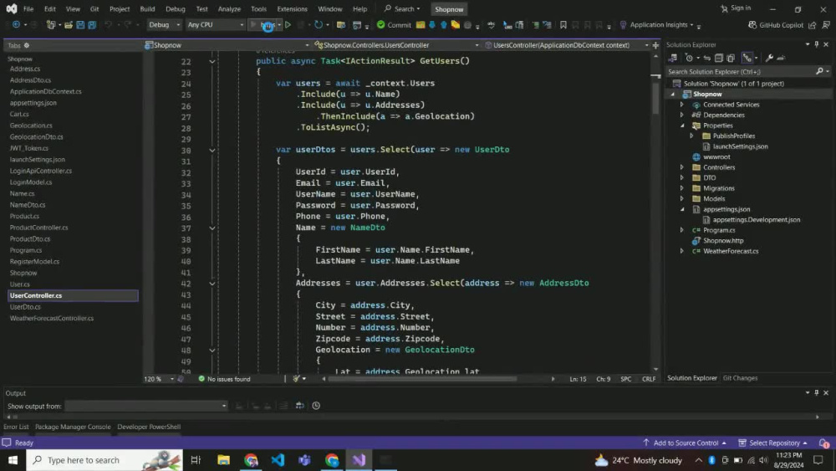836x471 pixels.
Task: Toggle auto-hide pin on Output panel
Action: (x=816, y=392)
